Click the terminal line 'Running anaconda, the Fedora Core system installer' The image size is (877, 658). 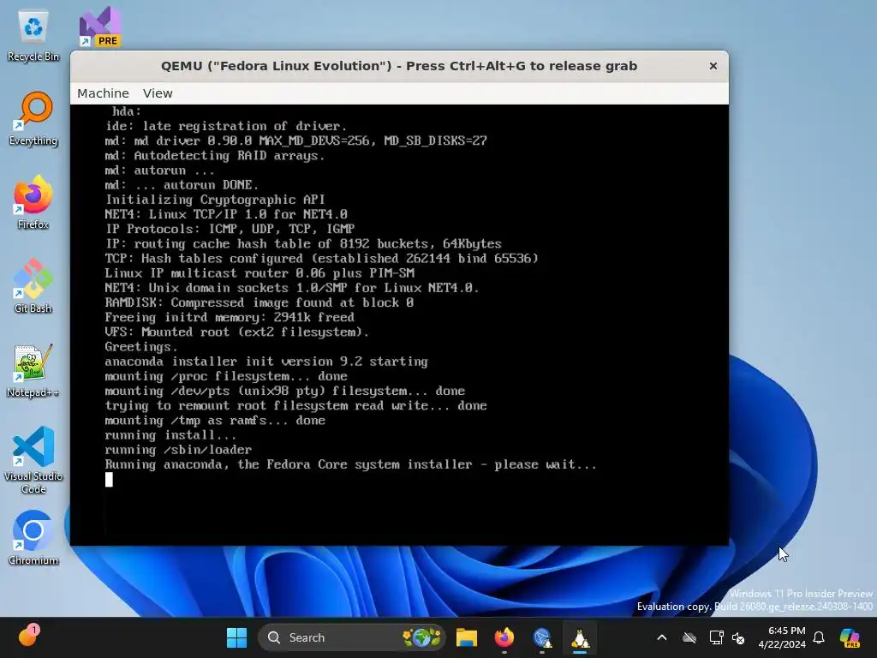pyautogui.click(x=350, y=464)
